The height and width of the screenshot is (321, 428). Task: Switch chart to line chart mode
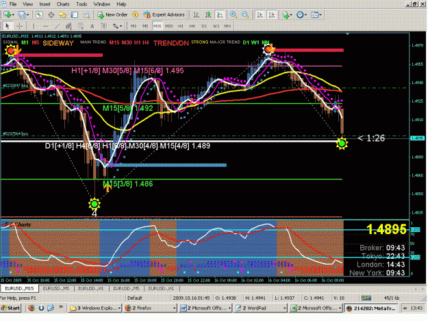(220, 15)
